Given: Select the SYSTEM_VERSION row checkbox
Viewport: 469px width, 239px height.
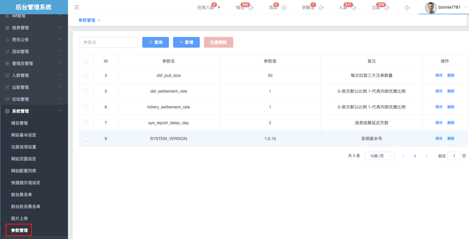Looking at the screenshot, I should click(86, 139).
